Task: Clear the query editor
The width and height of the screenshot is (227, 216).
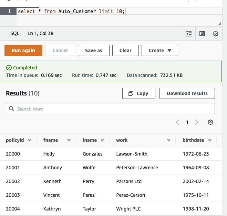Action: coord(125,50)
